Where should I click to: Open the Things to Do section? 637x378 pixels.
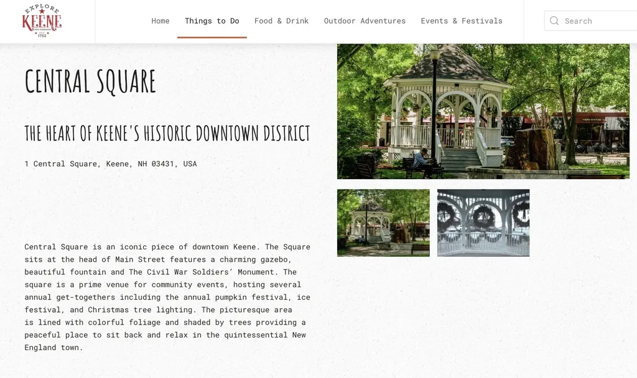pyautogui.click(x=212, y=21)
